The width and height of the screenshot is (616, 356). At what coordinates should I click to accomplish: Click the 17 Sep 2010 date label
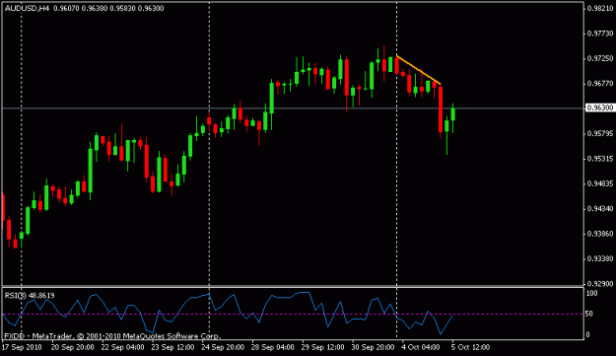pyautogui.click(x=22, y=347)
